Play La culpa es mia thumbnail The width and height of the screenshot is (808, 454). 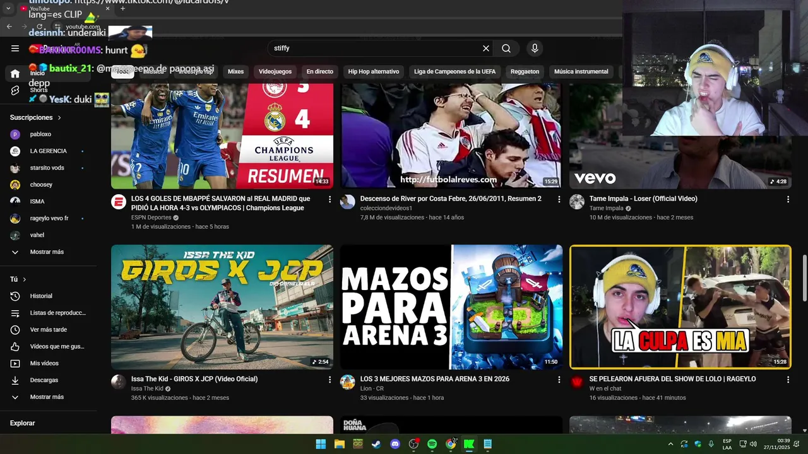coord(680,307)
